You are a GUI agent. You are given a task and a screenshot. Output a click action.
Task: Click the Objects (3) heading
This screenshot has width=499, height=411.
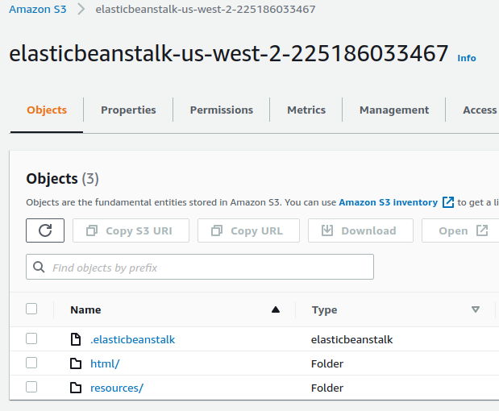(x=62, y=178)
